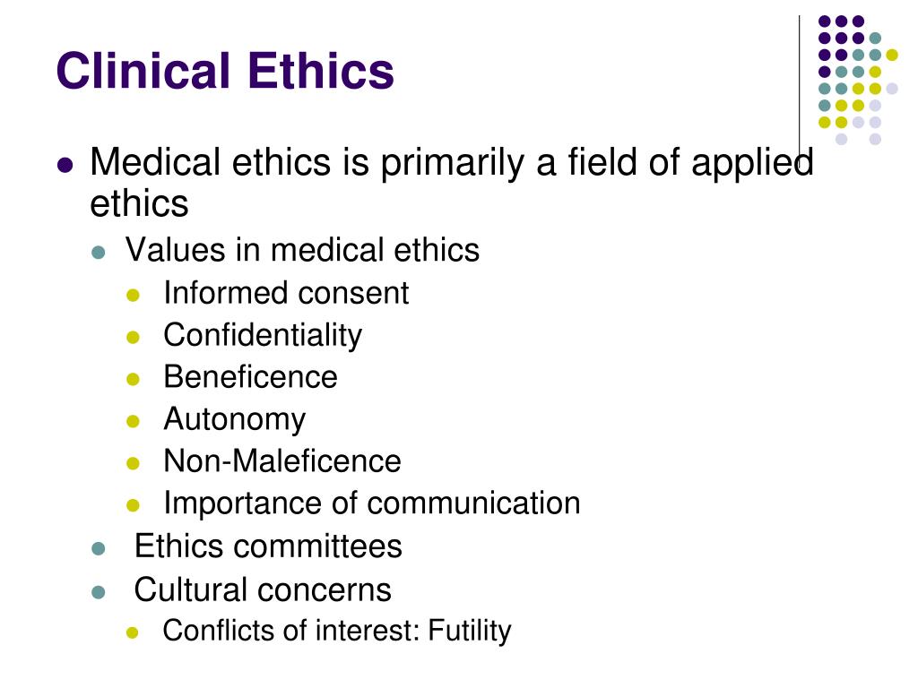Click the yellow bullet beside 'Conflicts of interest'

133,632
